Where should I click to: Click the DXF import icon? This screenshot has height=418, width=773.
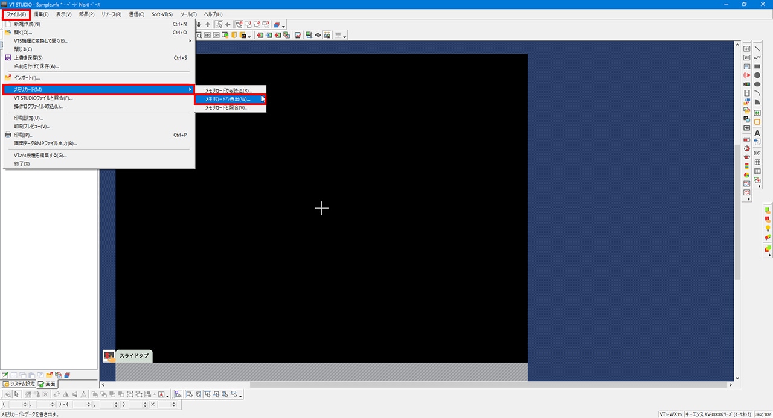click(757, 153)
